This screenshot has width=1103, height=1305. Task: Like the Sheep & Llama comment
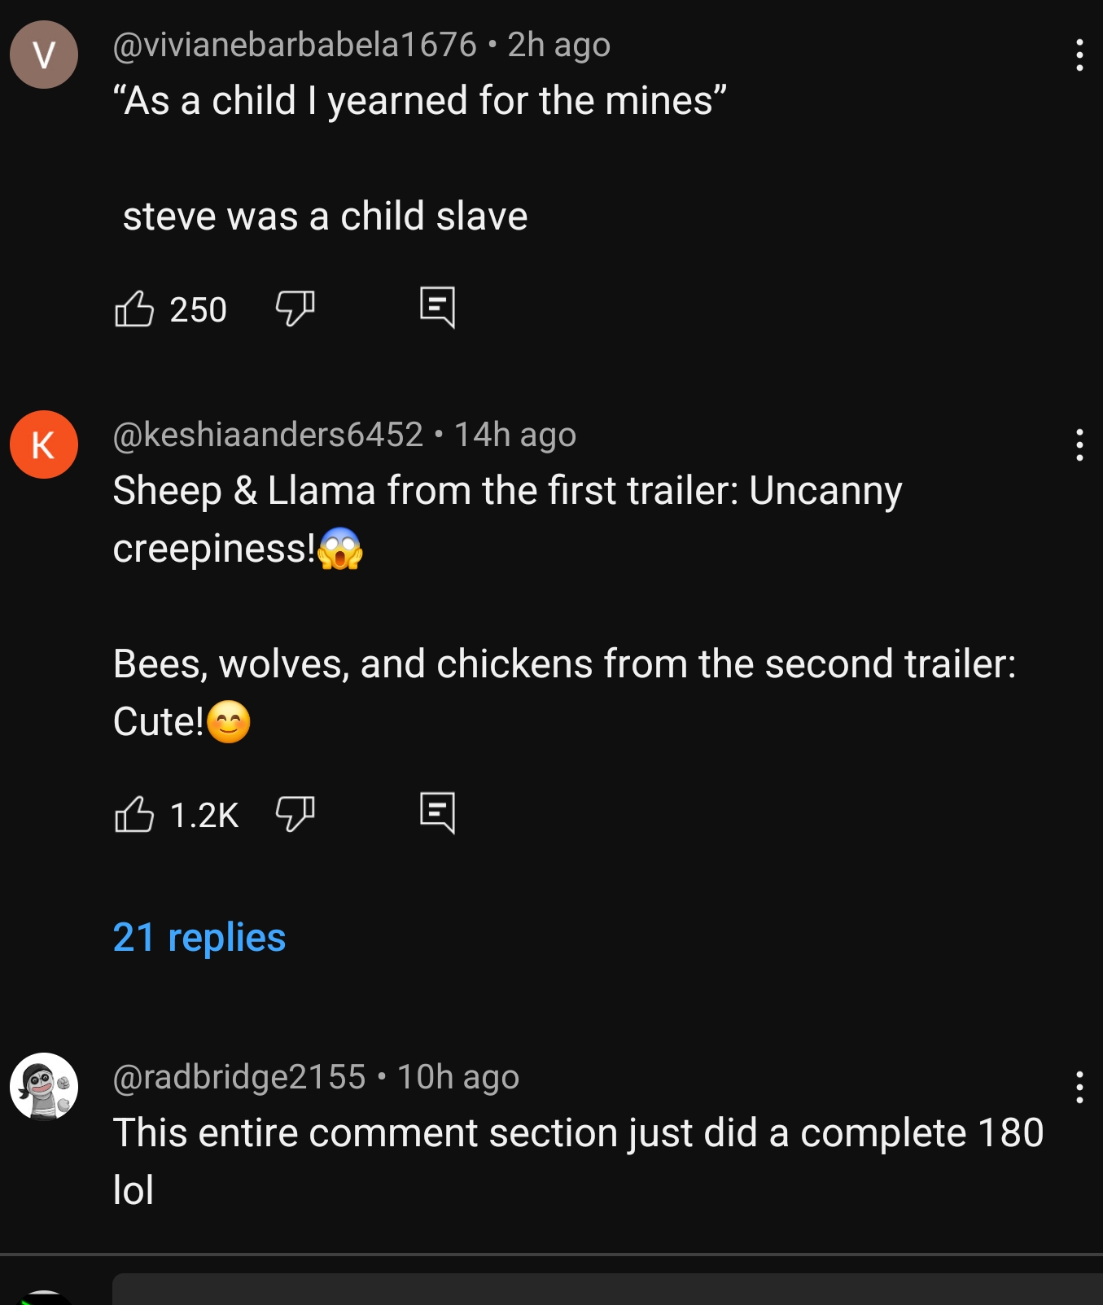coord(134,814)
